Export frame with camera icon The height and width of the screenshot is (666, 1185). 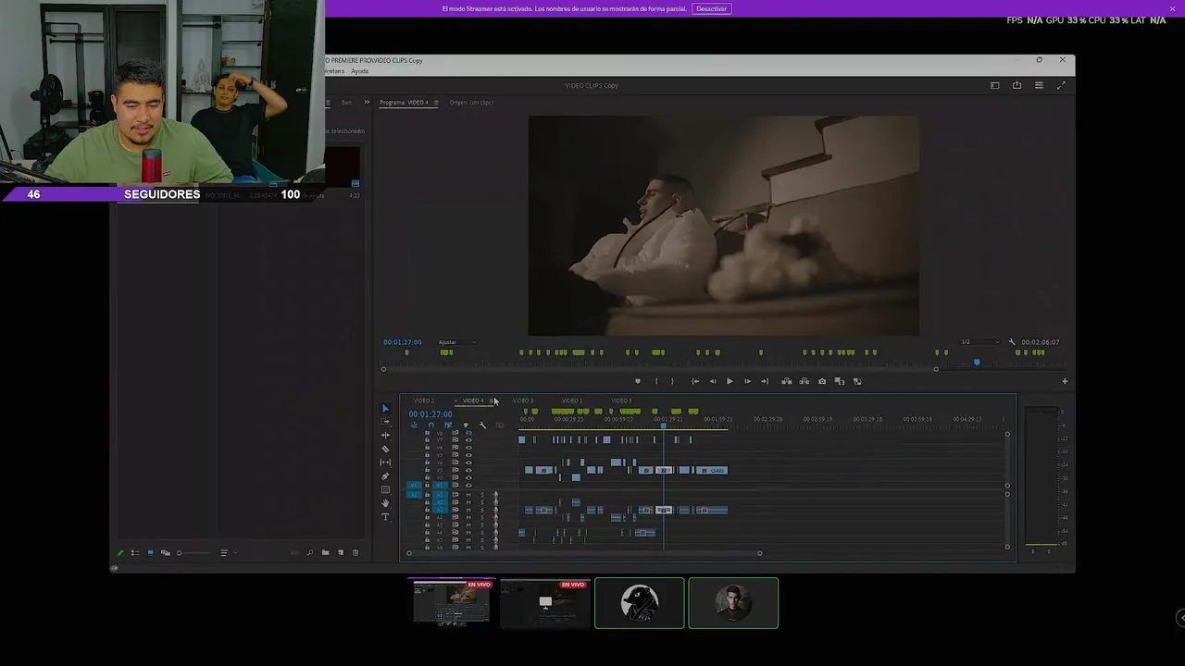tap(822, 381)
